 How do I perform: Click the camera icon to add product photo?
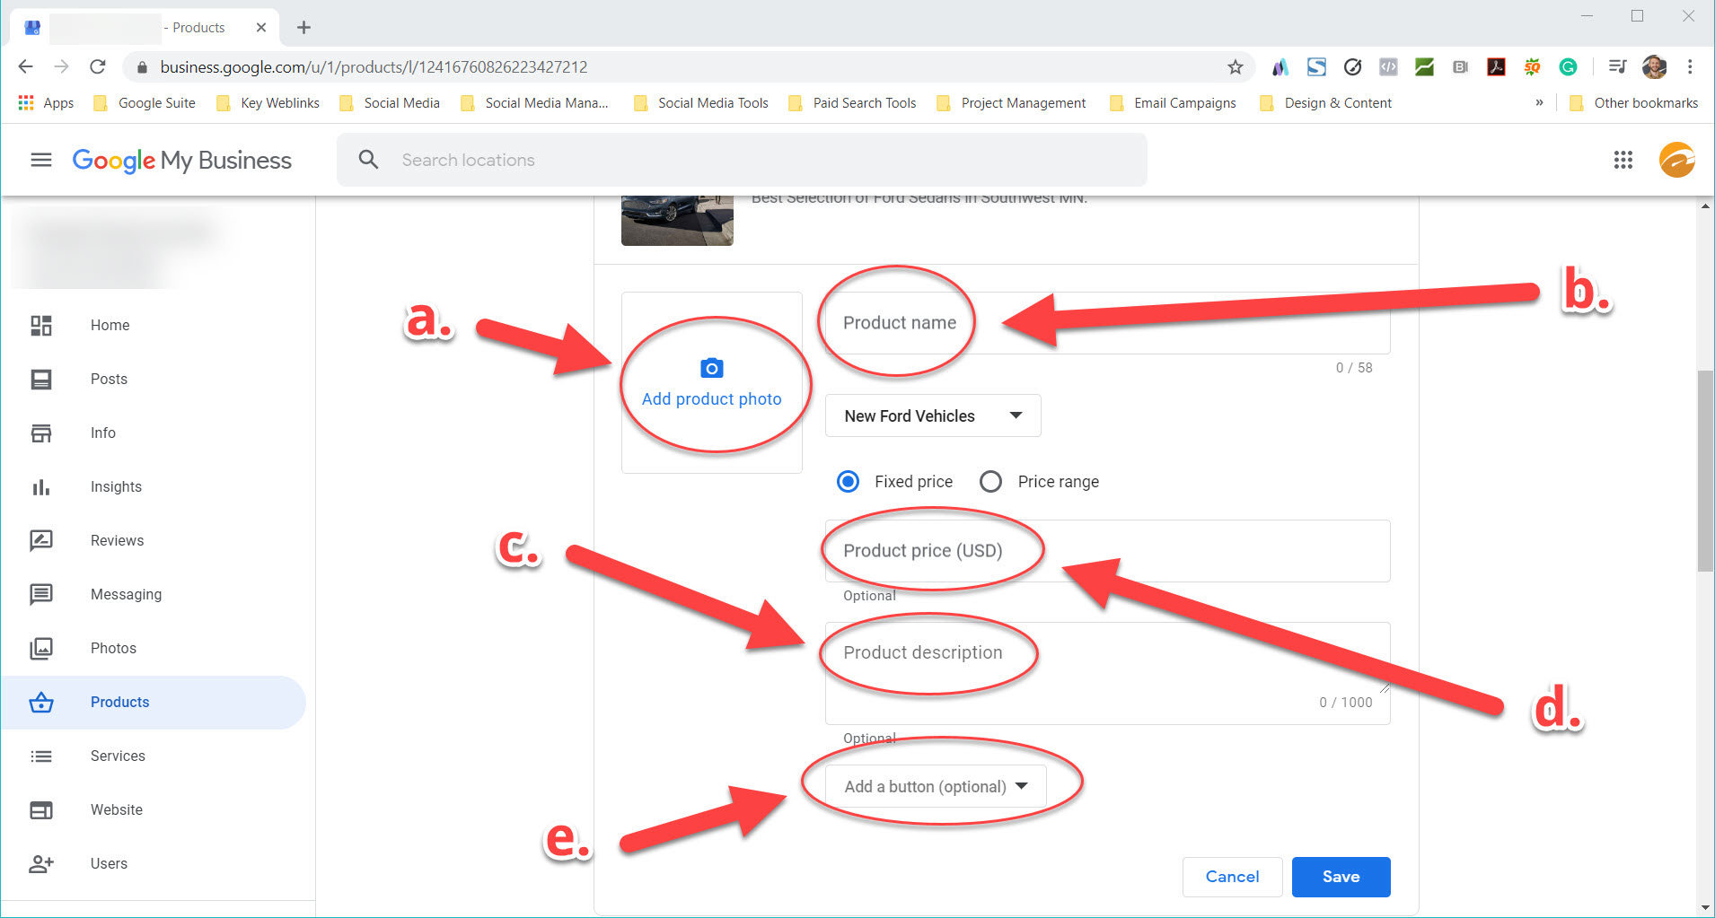point(711,368)
